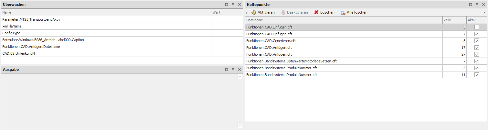Image resolution: width=488 pixels, height=130 pixels.
Task: Pin the Haltepunkte panel
Action: tap(477, 5)
